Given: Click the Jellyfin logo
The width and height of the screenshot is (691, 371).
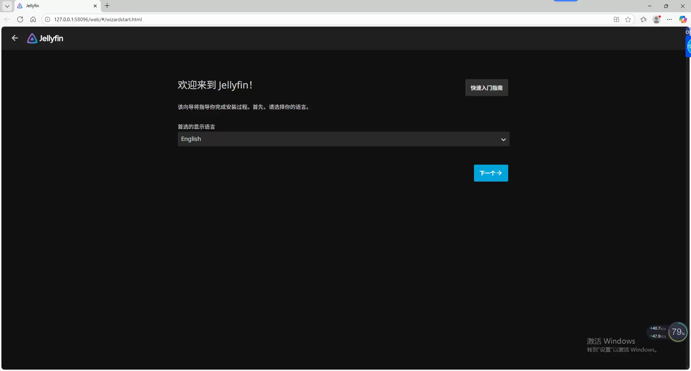Looking at the screenshot, I should tap(45, 38).
